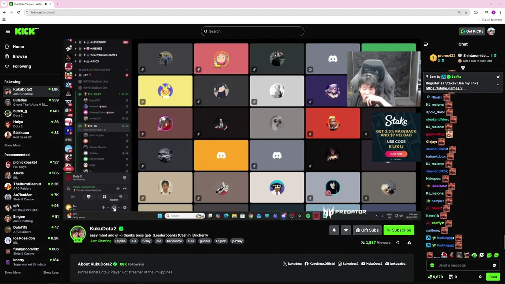Click the Gift Subs button
The height and width of the screenshot is (284, 505).
tap(367, 230)
